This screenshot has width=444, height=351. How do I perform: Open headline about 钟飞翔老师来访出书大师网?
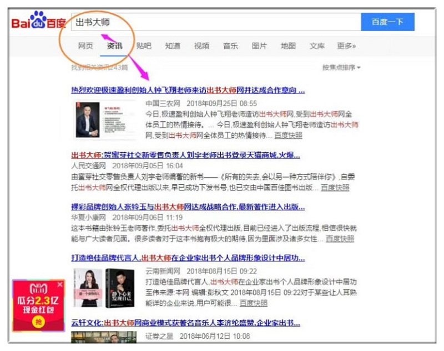point(188,90)
